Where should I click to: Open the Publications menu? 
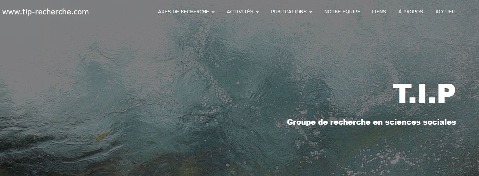click(291, 12)
